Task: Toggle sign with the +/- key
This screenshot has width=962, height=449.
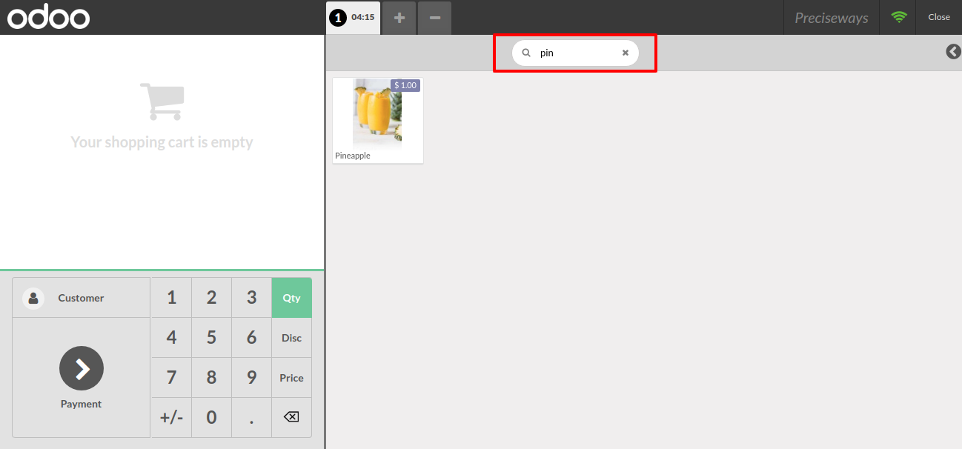Action: [171, 417]
